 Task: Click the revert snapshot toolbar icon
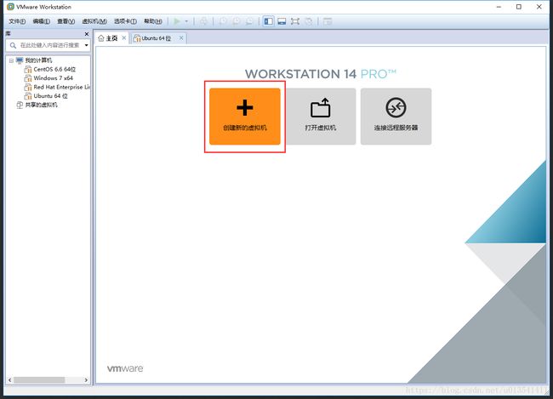point(236,21)
